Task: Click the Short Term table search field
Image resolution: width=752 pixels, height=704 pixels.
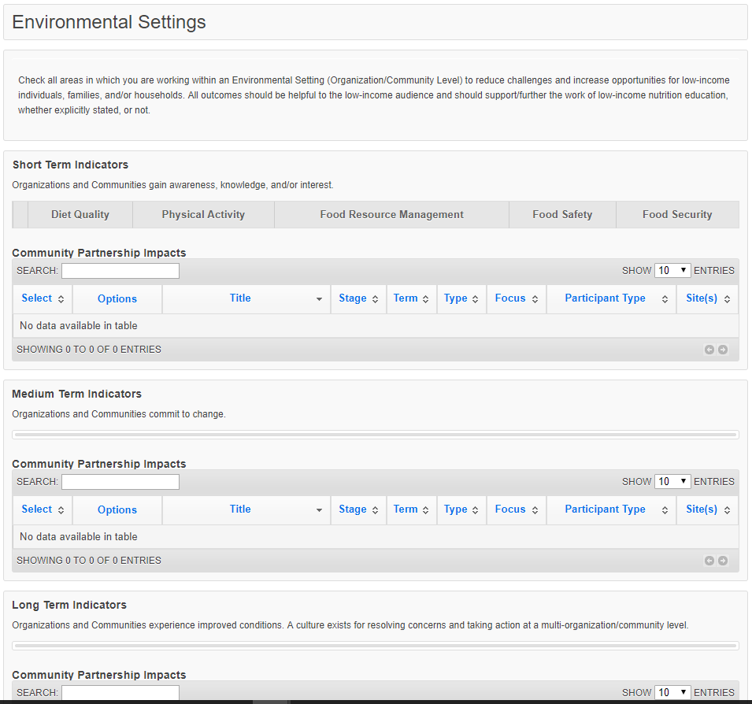Action: 120,271
